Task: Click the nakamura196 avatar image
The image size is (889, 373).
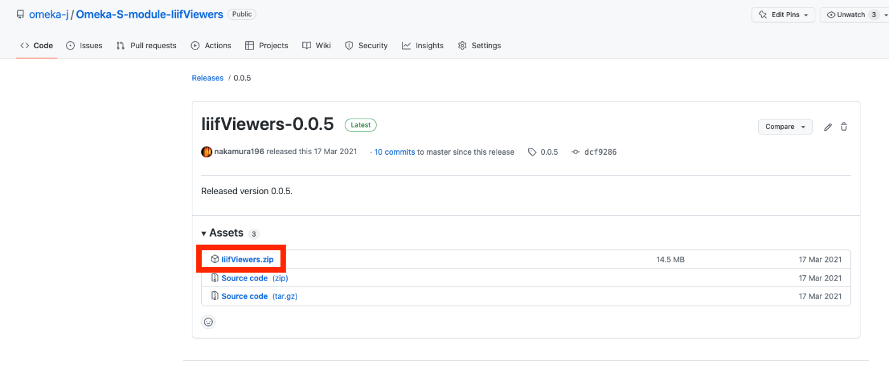Action: (206, 152)
